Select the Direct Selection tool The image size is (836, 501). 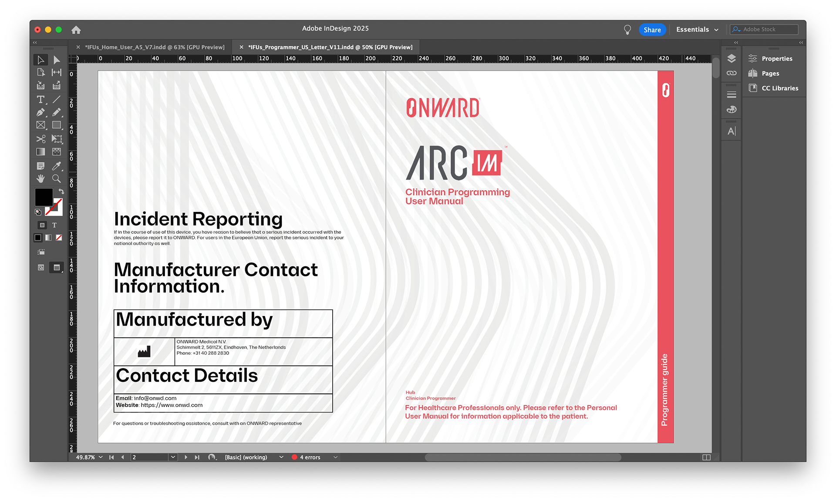coord(57,60)
